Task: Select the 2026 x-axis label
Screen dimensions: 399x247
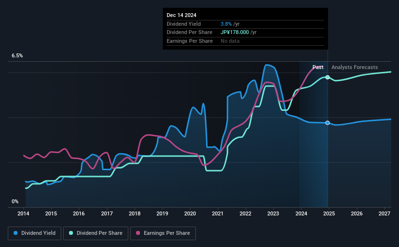Action: [357, 213]
